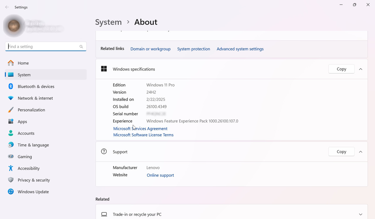Click the Windows logo icon in specifications
The image size is (375, 219).
pos(104,69)
